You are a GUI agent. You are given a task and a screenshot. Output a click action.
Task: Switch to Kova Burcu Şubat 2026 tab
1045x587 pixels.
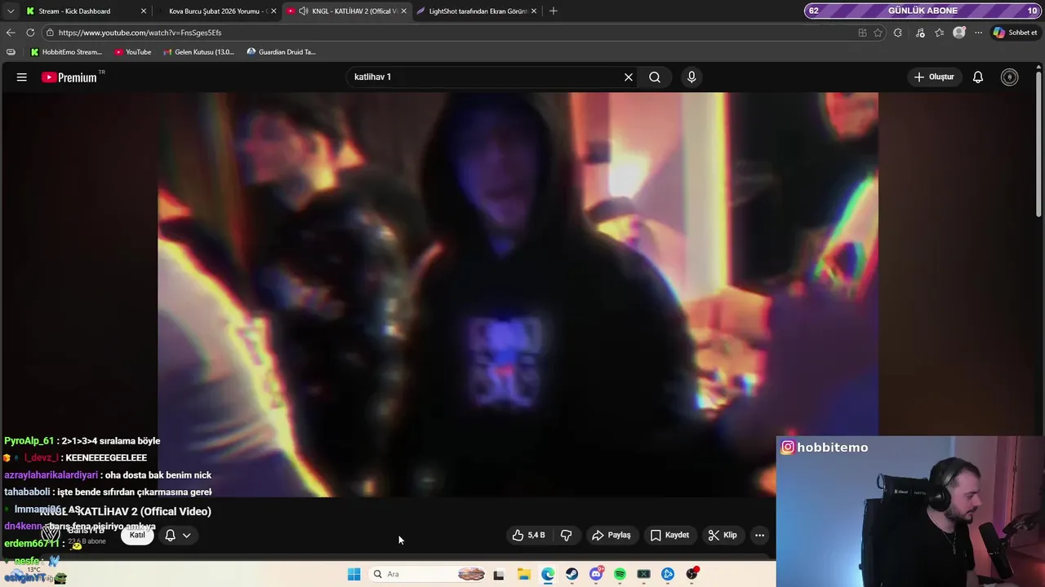click(216, 11)
